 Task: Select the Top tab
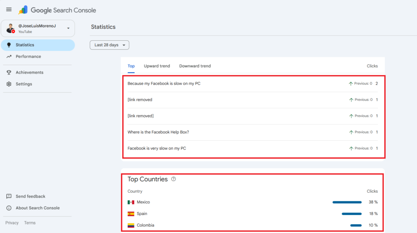[131, 66]
